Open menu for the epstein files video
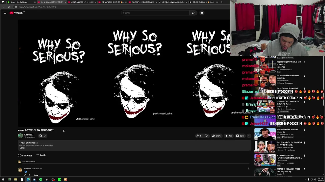This screenshot has height=182, width=325. click(x=304, y=76)
